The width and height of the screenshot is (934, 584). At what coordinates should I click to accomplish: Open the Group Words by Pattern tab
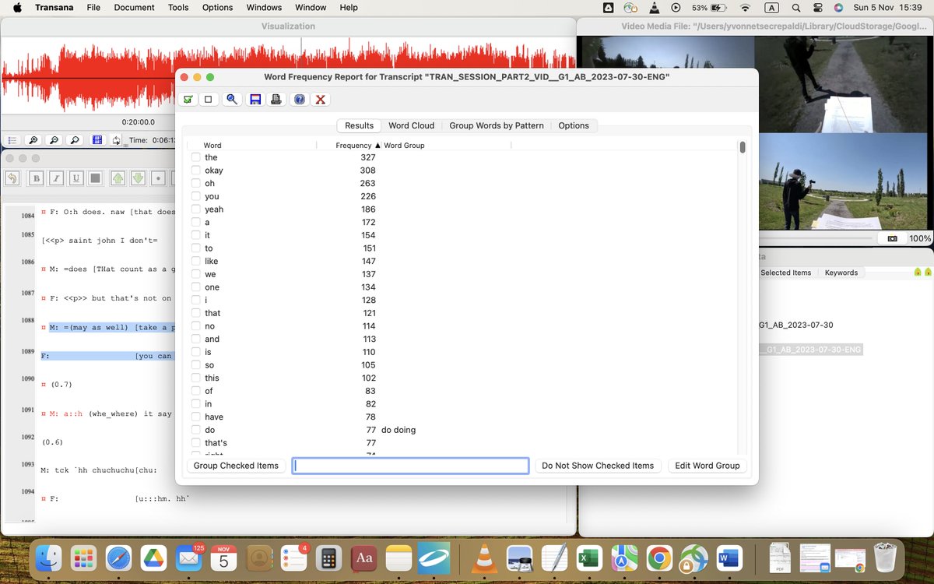tap(497, 125)
